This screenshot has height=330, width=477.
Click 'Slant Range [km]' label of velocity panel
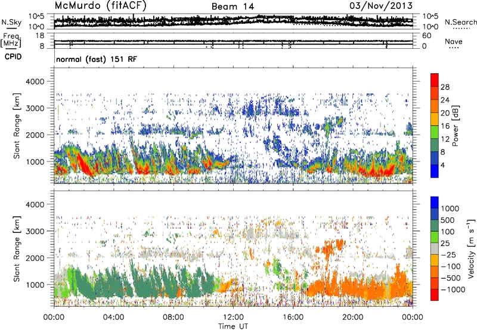[17, 248]
